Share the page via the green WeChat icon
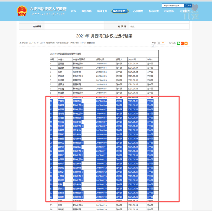 pyautogui.click(x=178, y=43)
